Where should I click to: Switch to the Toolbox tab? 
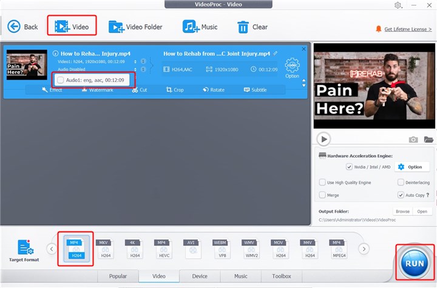pyautogui.click(x=282, y=276)
